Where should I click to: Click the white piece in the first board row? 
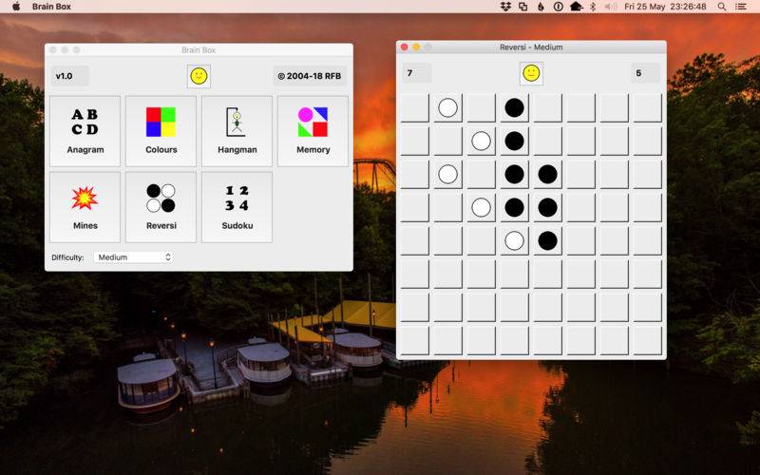(447, 107)
